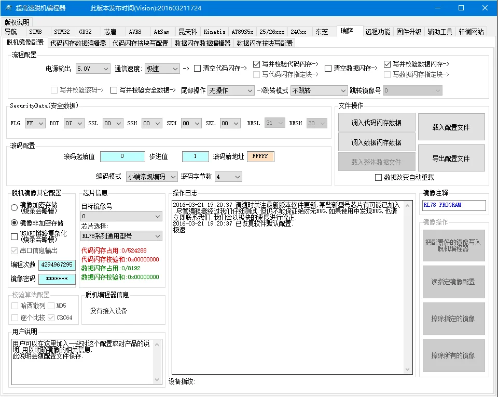Click 导出配置文件 button
This screenshot has width=498, height=397.
[451, 158]
